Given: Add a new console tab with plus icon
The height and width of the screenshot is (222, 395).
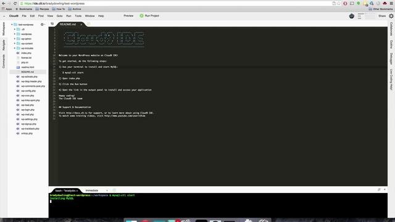Looking at the screenshot, I should (x=114, y=191).
